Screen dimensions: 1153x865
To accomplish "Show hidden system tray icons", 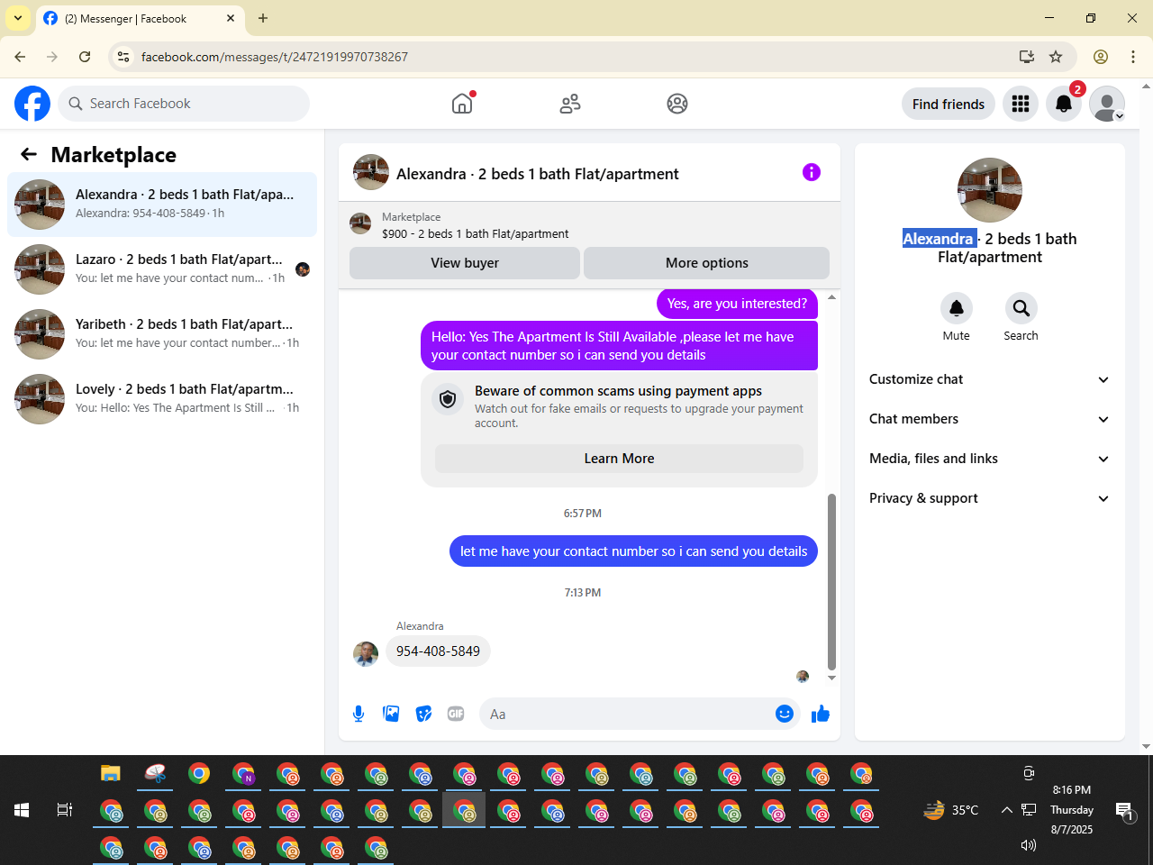I will (x=1007, y=810).
